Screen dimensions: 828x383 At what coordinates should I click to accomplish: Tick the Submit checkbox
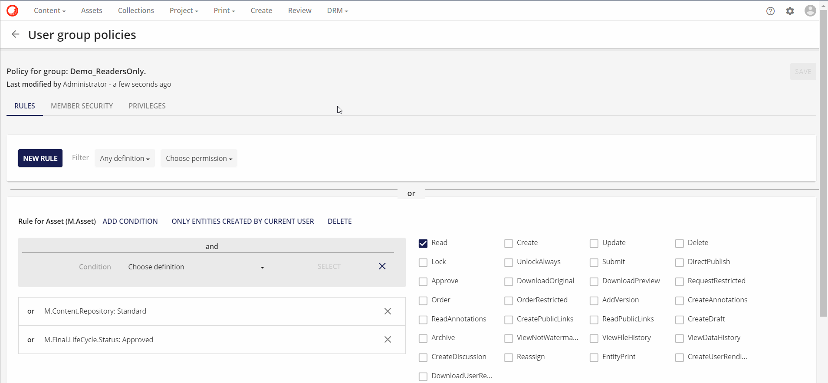point(594,262)
